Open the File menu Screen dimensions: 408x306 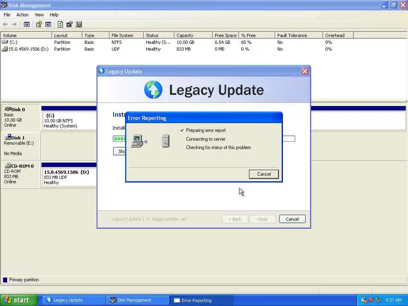pos(7,15)
